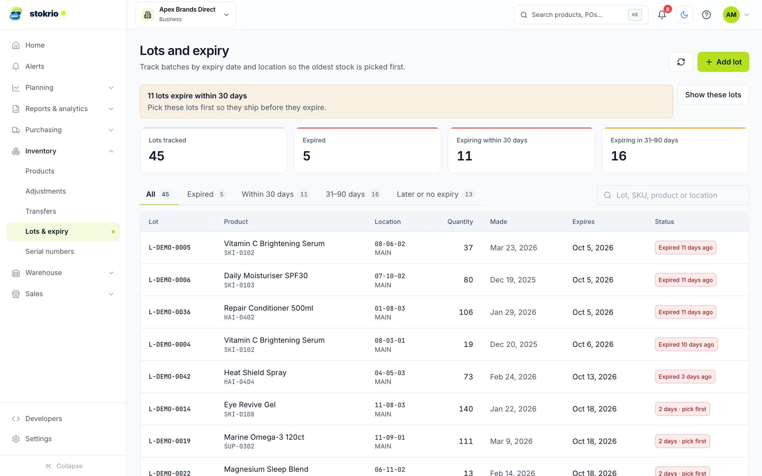Click the Expires column header
Viewport: 762px width, 476px height.
point(583,221)
